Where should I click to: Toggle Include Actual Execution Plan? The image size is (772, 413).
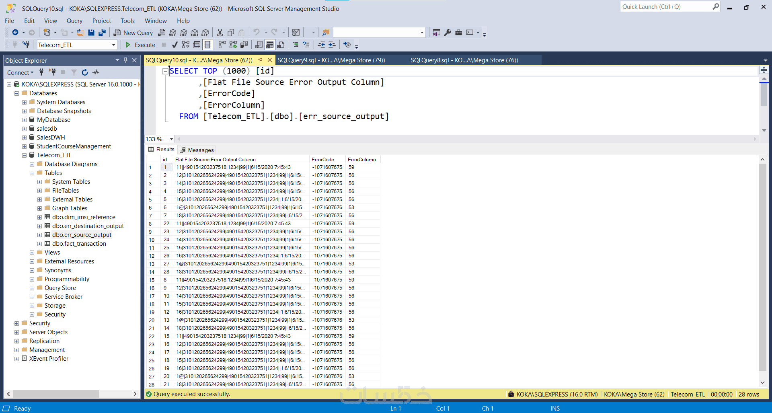(222, 45)
